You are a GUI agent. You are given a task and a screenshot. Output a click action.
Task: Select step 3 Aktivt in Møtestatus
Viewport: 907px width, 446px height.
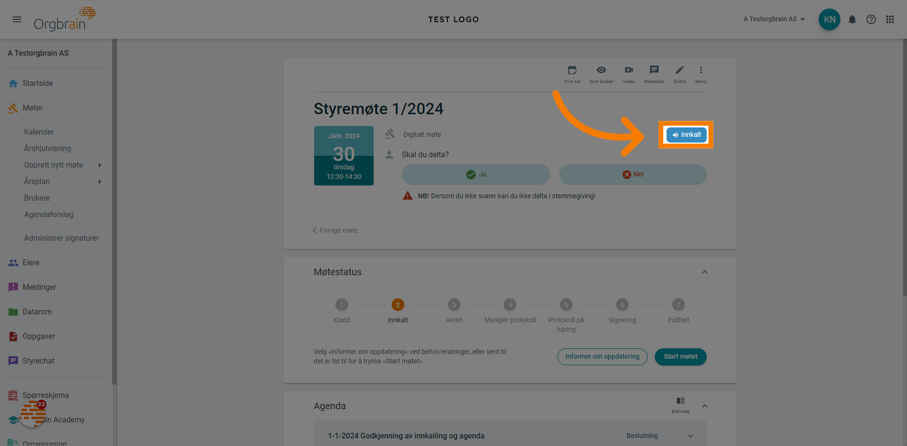point(454,305)
